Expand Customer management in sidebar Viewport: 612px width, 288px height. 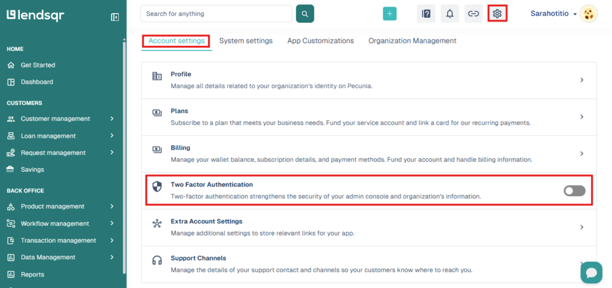(62, 119)
